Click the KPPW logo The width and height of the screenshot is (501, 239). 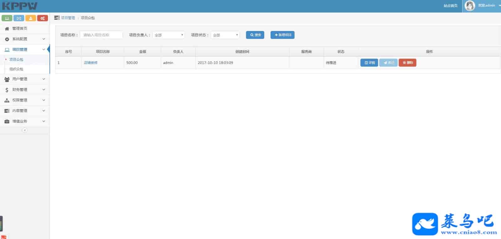click(19, 6)
